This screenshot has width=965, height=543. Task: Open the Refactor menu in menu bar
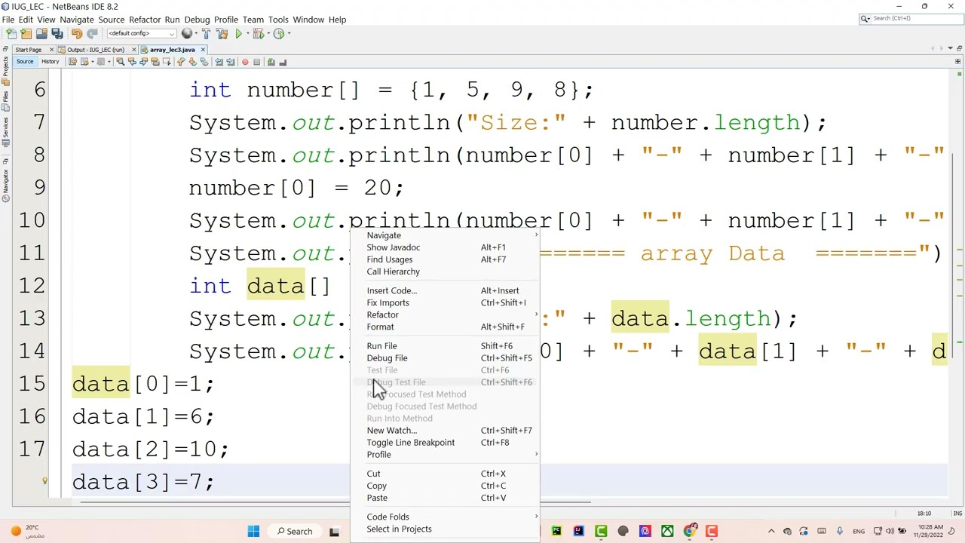pos(145,20)
